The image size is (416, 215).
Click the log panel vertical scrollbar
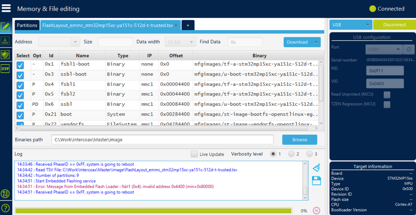[x=305, y=191]
